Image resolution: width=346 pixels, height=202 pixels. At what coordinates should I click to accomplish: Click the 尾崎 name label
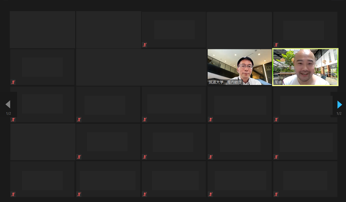point(278,82)
